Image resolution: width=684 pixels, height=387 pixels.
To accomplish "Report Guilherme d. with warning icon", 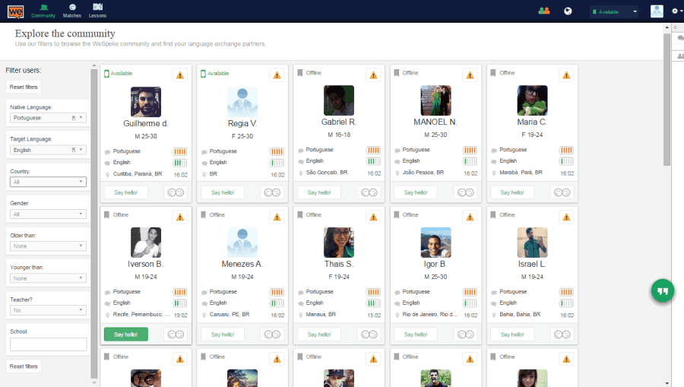I will click(180, 75).
